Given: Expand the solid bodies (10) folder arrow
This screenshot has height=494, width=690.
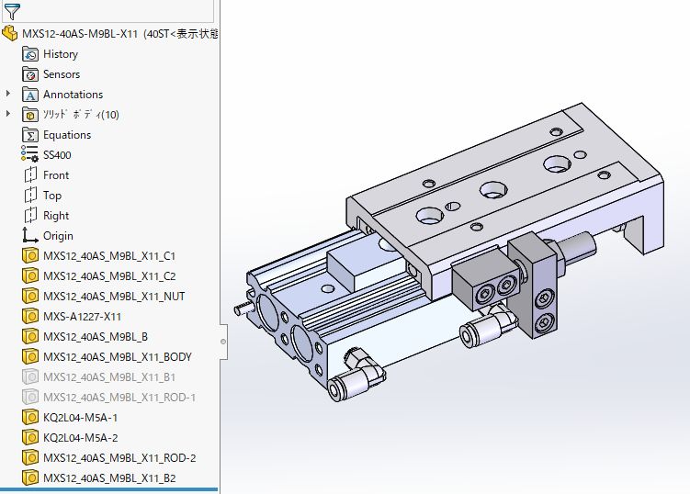Looking at the screenshot, I should 8,114.
